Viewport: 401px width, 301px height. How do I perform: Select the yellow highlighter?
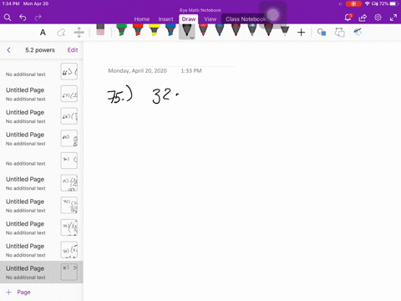pyautogui.click(x=155, y=30)
